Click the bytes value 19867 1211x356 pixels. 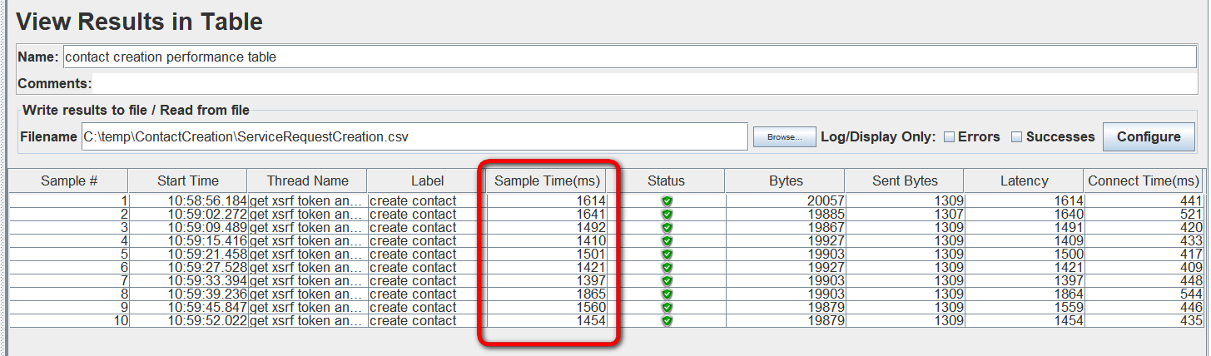pyautogui.click(x=826, y=228)
